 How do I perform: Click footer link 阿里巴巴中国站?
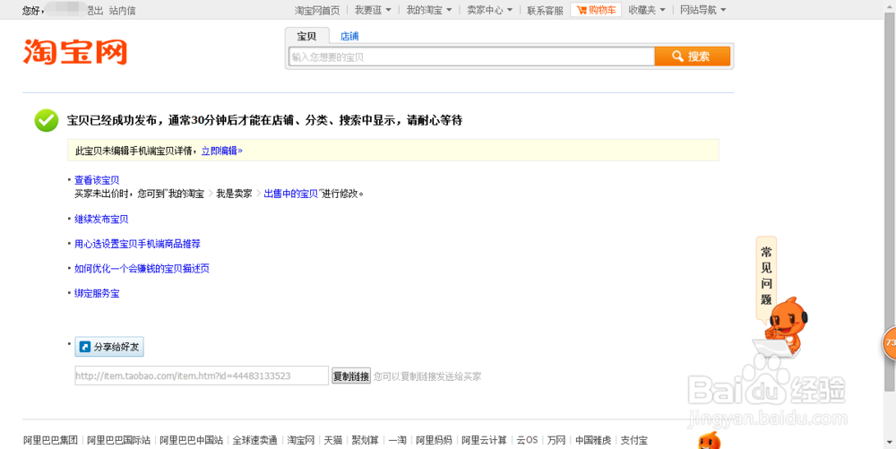pyautogui.click(x=192, y=440)
